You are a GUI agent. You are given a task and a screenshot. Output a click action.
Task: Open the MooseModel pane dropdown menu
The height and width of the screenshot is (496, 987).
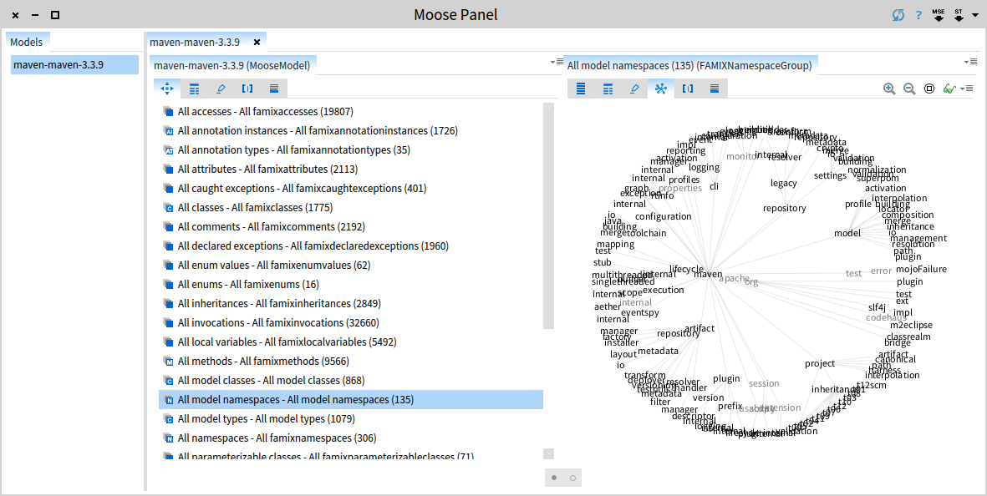[x=557, y=62]
